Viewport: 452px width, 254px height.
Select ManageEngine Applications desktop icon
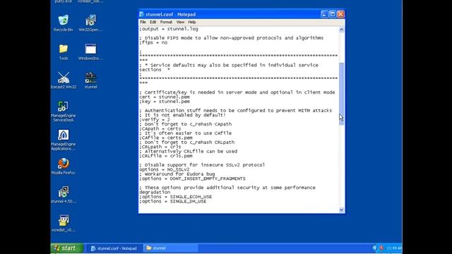click(64, 140)
